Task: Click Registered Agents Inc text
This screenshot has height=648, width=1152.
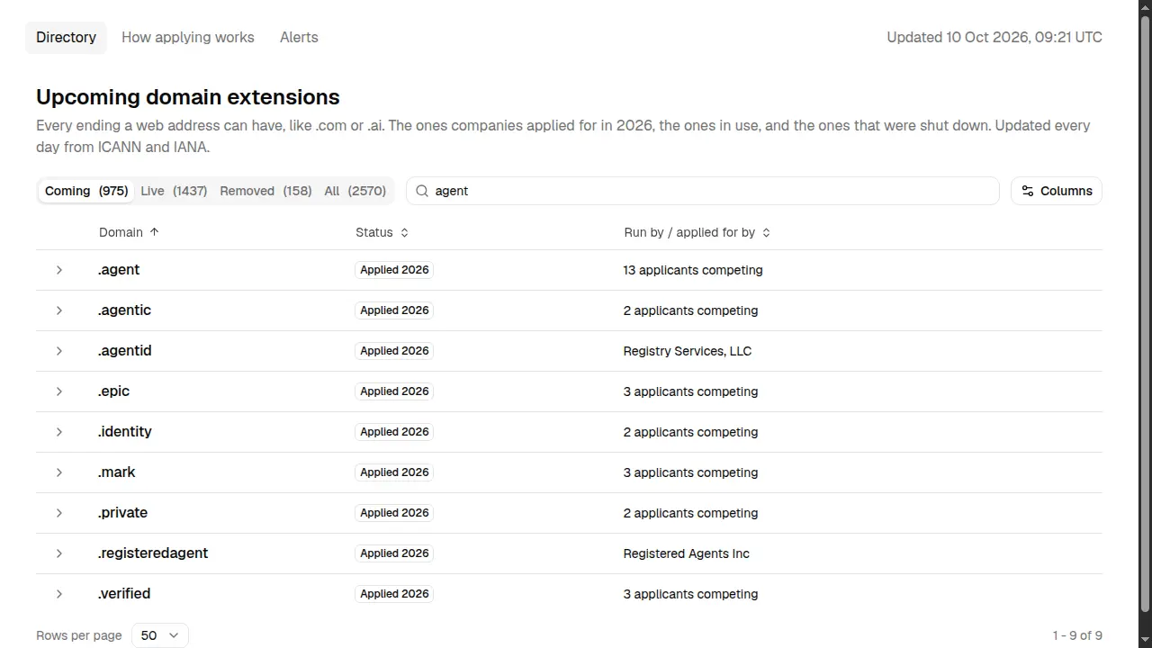Action: (687, 553)
